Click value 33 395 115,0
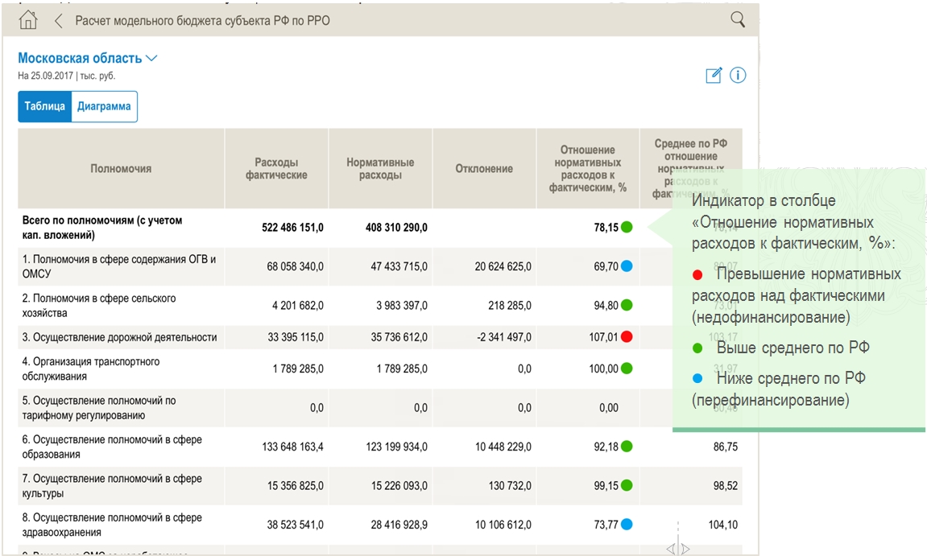927x556 pixels. tap(295, 337)
